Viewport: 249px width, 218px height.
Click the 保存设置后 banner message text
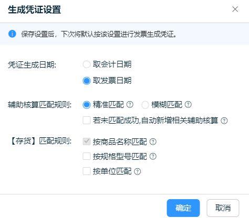99,34
